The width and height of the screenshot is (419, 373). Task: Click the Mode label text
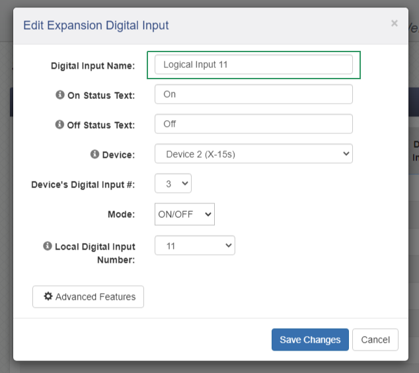point(121,215)
